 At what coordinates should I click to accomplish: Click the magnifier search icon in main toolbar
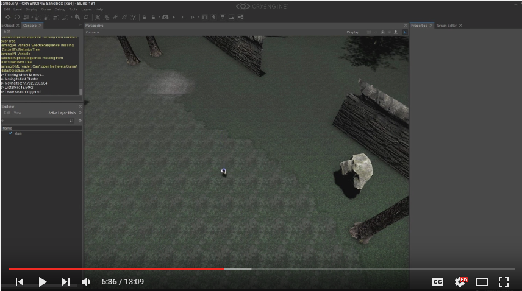click(86, 17)
